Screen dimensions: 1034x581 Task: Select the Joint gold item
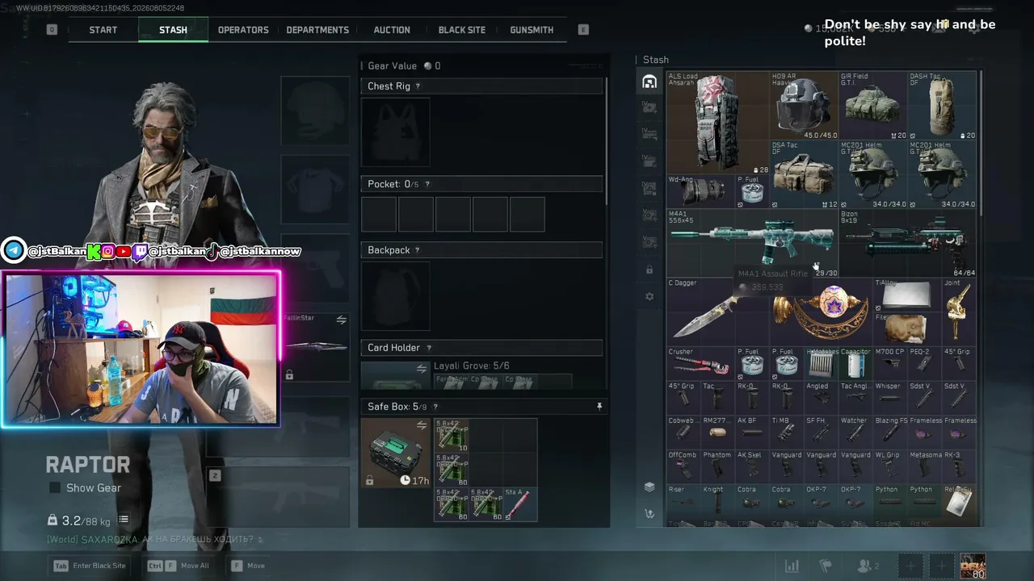pos(959,311)
